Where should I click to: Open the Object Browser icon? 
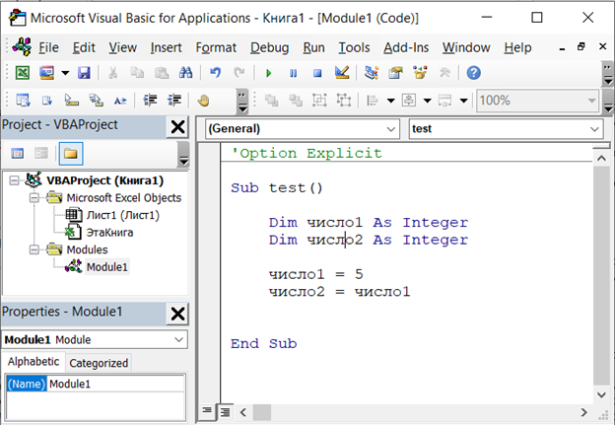(420, 73)
